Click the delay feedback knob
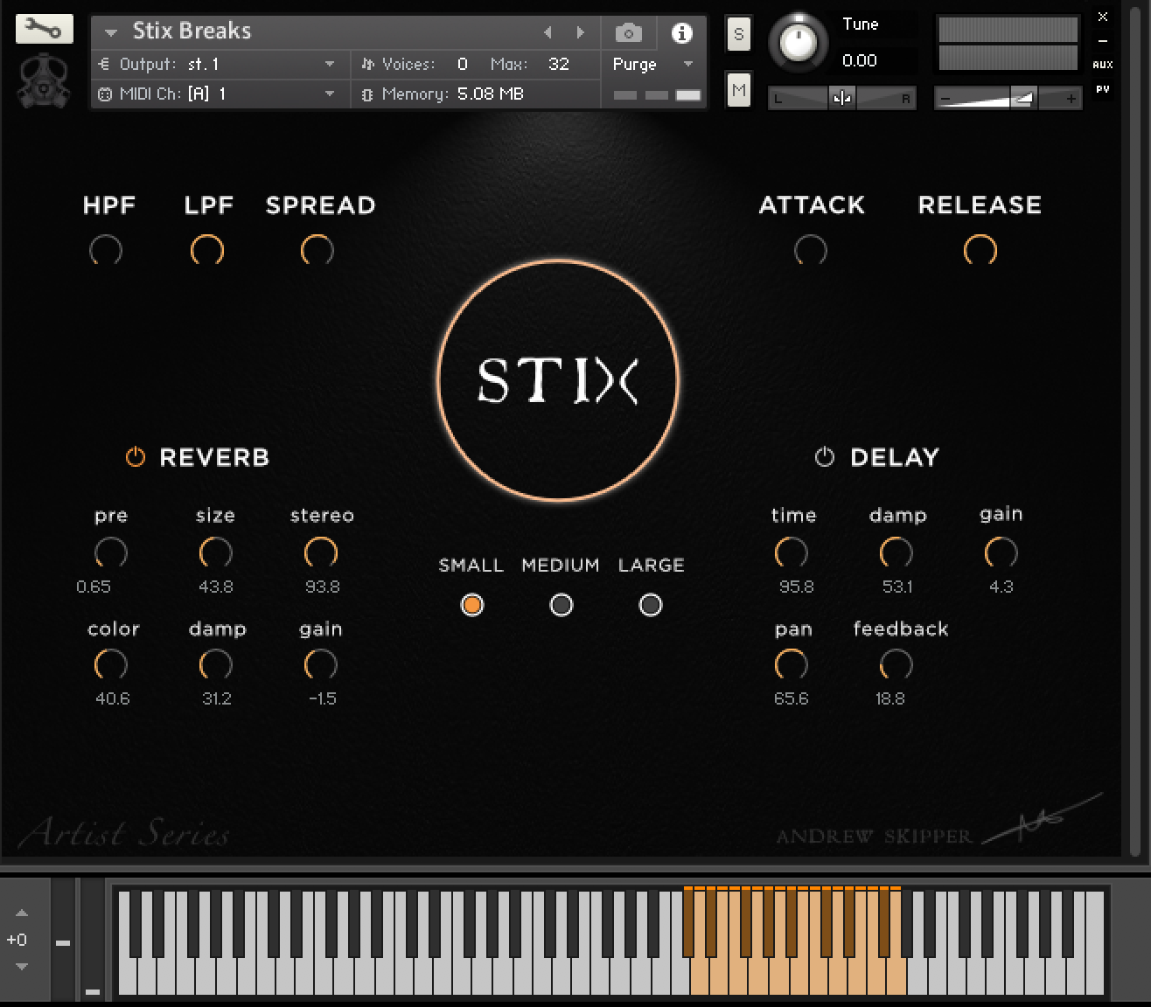 896,666
